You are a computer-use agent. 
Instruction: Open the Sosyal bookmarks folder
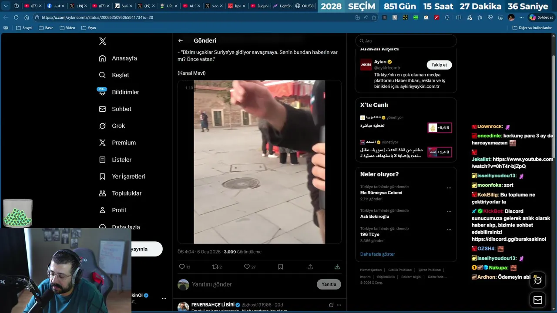point(24,28)
